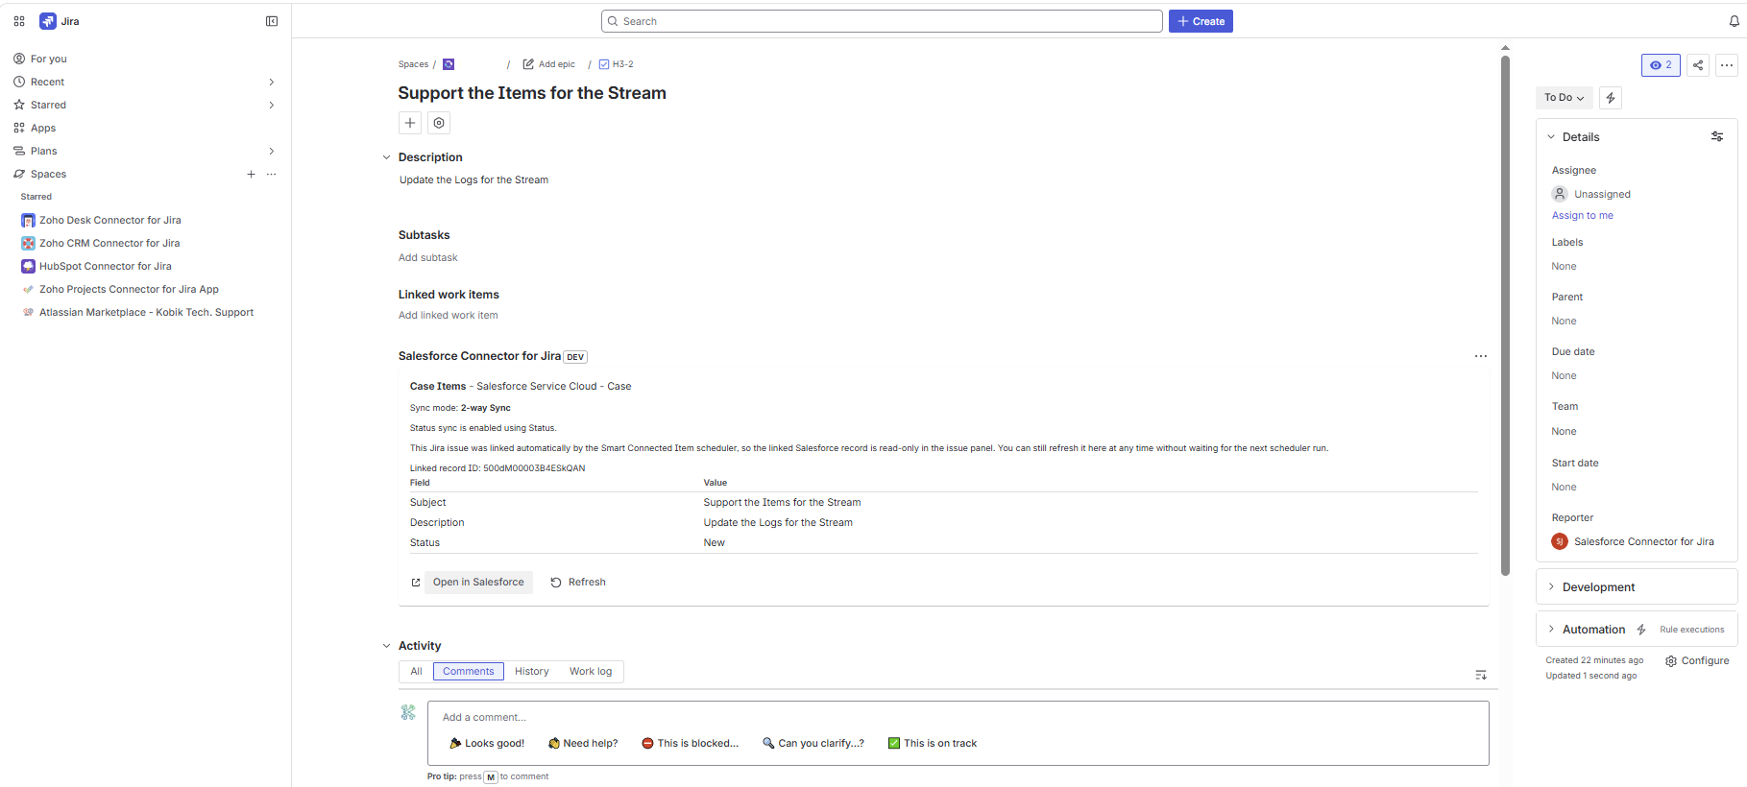This screenshot has height=787, width=1747.
Task: Expand the Recent menu in sidebar
Action: click(271, 83)
